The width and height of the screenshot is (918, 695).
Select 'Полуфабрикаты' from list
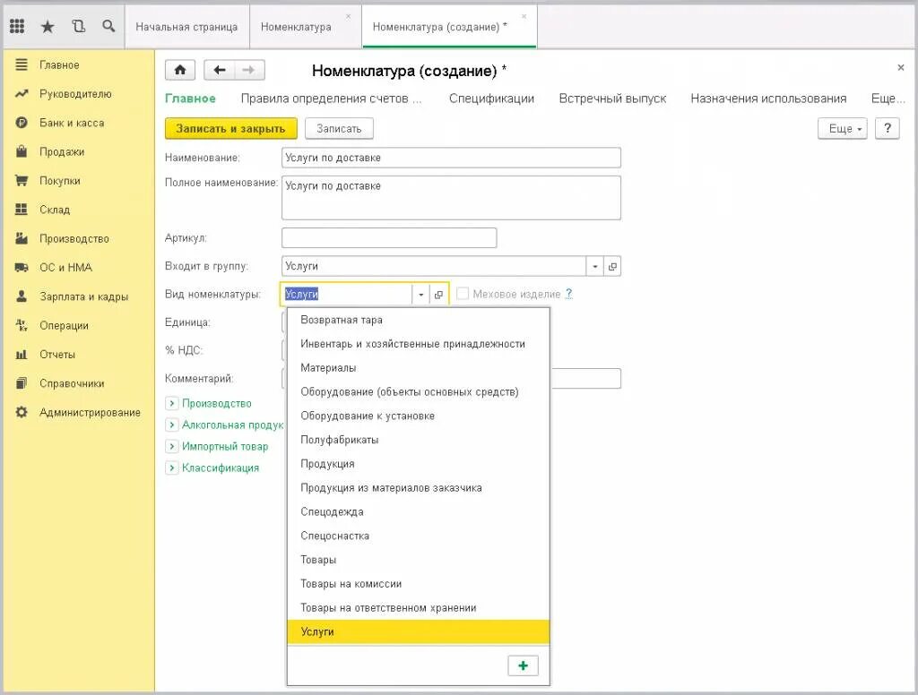coord(418,440)
